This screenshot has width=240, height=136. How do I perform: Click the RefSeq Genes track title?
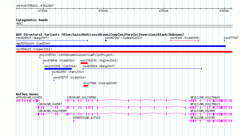[27, 94]
